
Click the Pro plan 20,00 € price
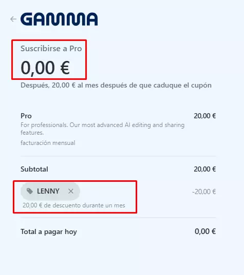point(205,116)
